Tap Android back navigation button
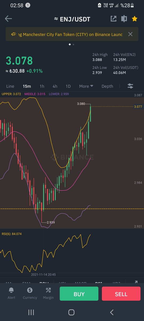The height and width of the screenshot is (321, 144). pyautogui.click(x=112, y=312)
